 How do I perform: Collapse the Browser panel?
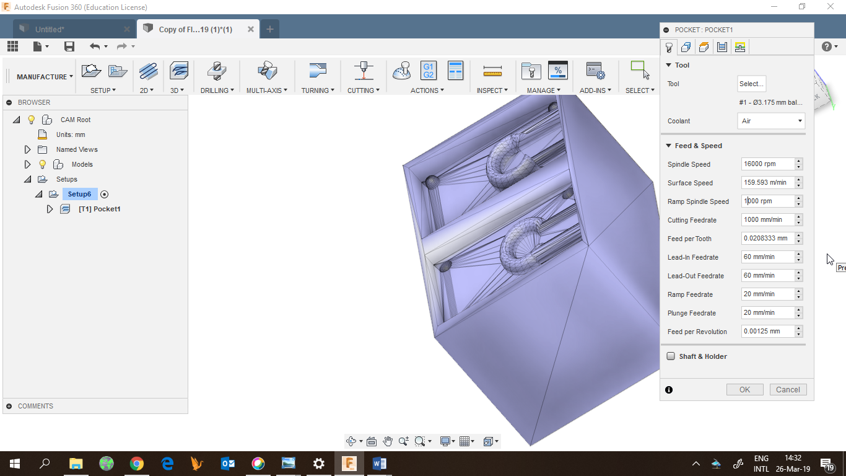pos(9,102)
